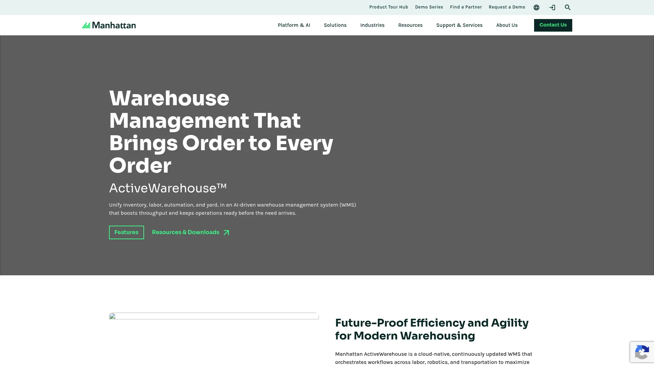The width and height of the screenshot is (654, 367).
Task: Click the Features button
Action: (126, 232)
